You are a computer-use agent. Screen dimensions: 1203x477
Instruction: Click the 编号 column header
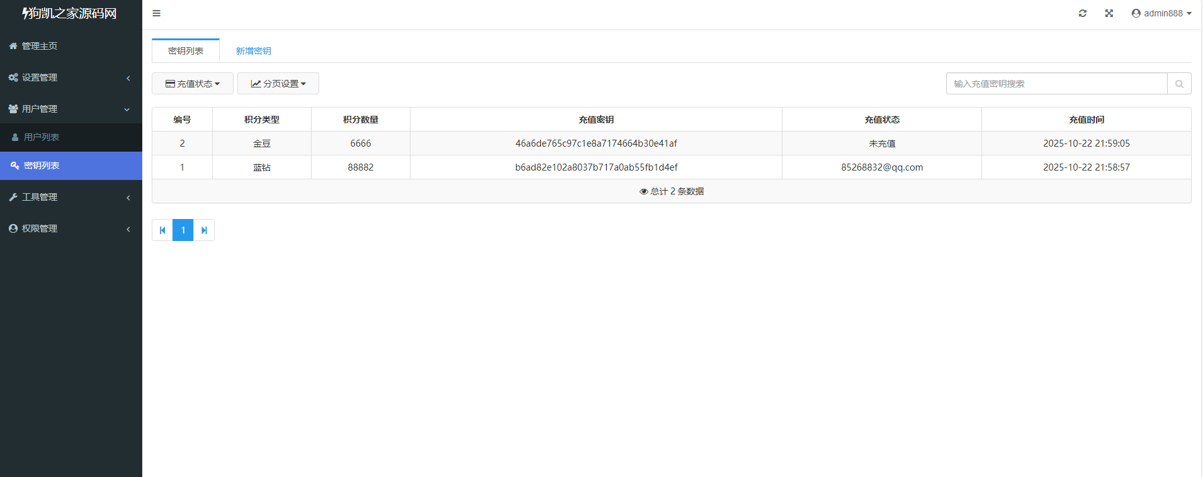tap(183, 120)
